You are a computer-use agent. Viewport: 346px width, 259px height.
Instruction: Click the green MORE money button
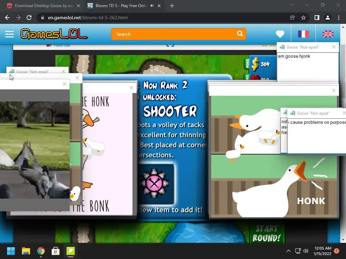click(x=247, y=64)
